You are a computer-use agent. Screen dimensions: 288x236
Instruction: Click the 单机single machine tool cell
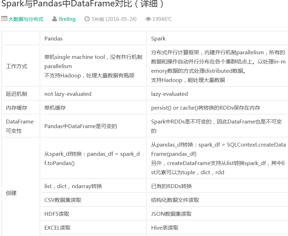click(x=93, y=66)
